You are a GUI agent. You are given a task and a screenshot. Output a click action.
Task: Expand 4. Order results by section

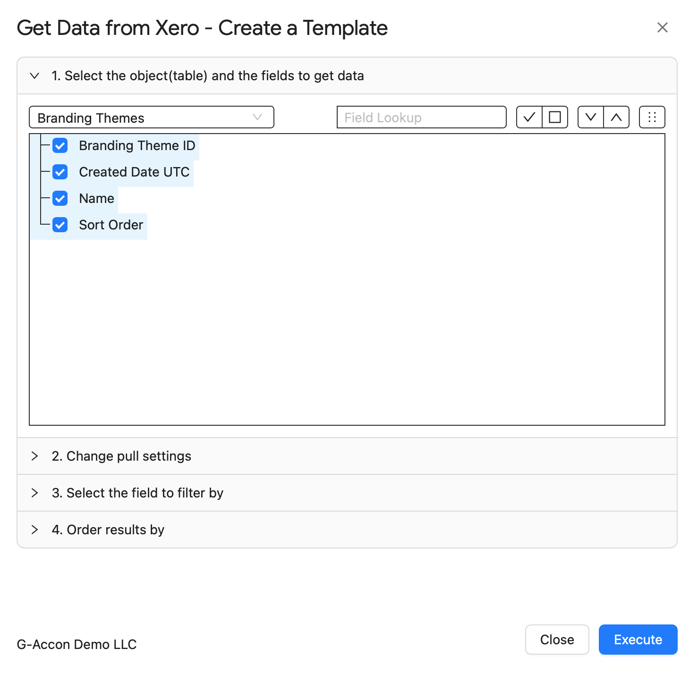coord(347,530)
